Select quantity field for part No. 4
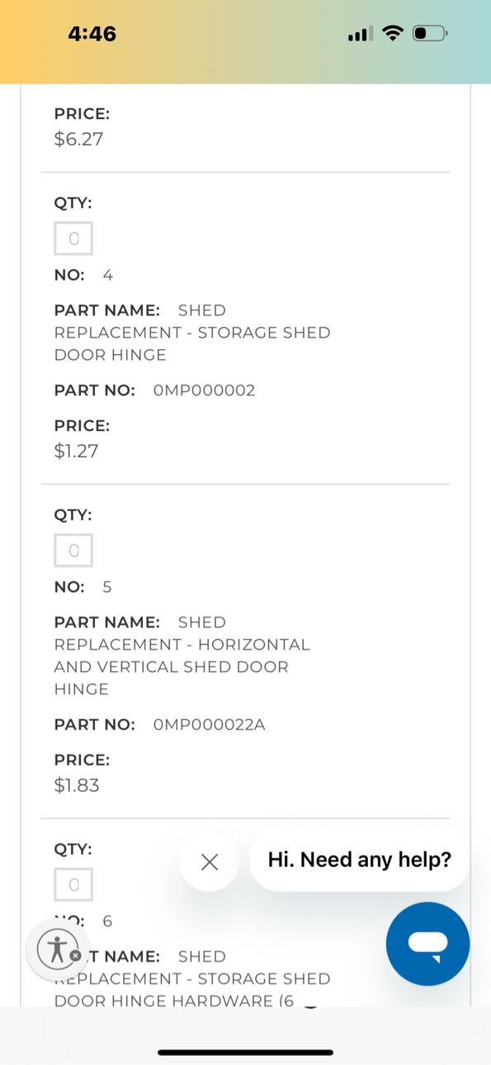The width and height of the screenshot is (491, 1065). [73, 239]
